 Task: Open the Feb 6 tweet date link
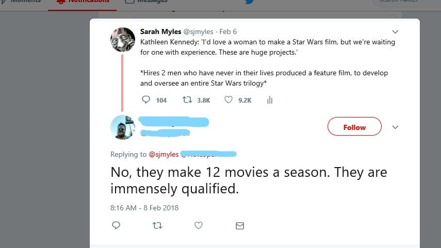pos(228,31)
